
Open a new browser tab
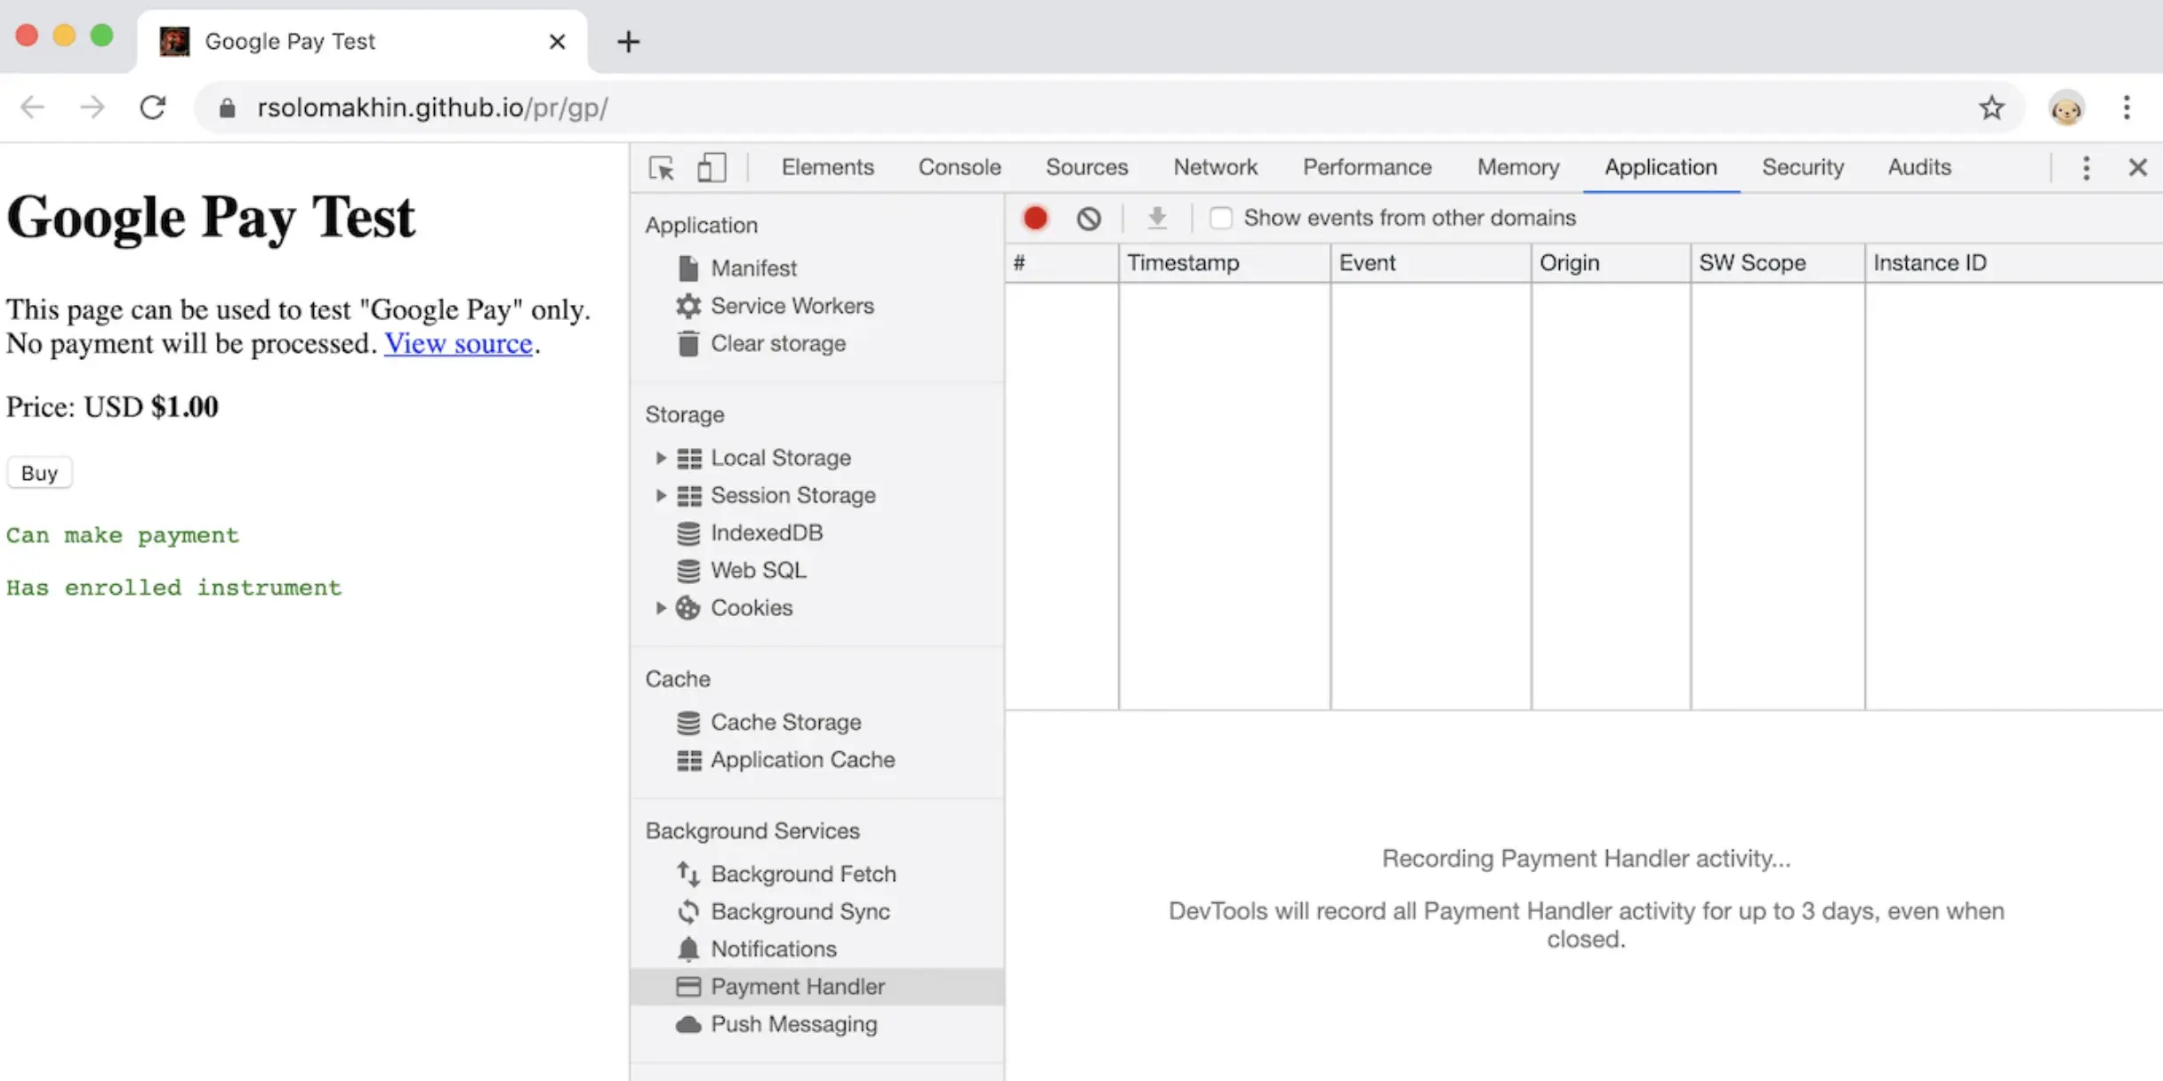pos(628,41)
